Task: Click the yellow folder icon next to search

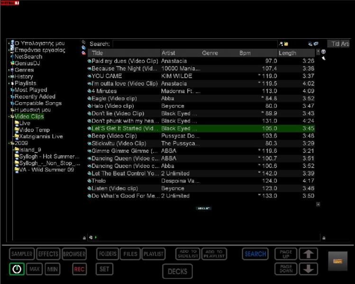Action: click(x=286, y=44)
